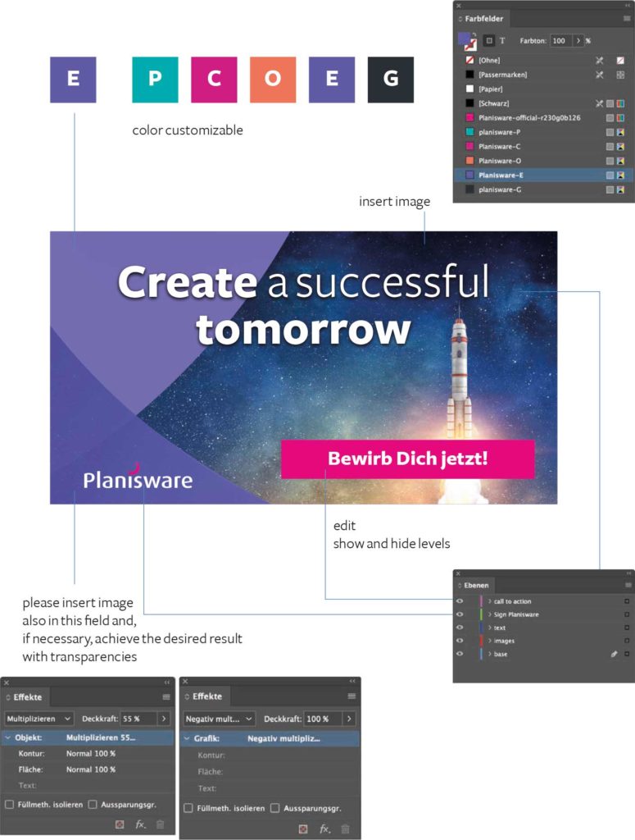This screenshot has width=635, height=840.
Task: Expand the images layer
Action: [x=489, y=641]
